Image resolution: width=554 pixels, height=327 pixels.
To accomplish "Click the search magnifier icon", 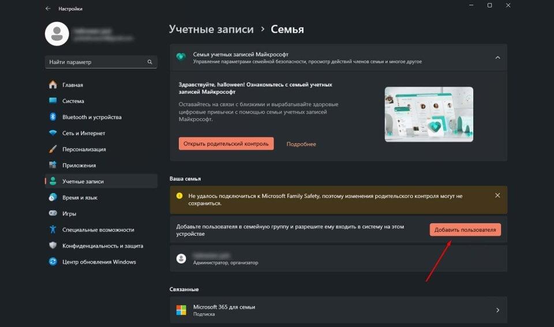I will pyautogui.click(x=150, y=62).
